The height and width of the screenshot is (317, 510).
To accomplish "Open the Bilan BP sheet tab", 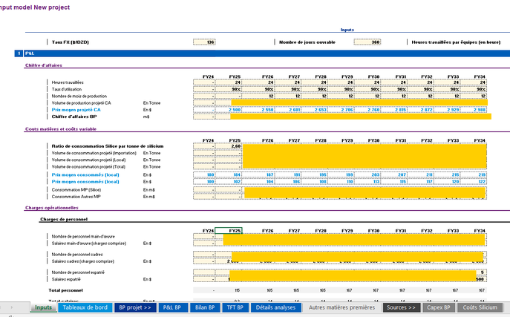I will click(206, 307).
